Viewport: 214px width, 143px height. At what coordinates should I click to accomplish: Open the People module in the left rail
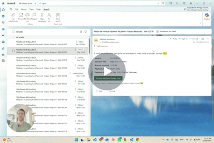point(3,29)
